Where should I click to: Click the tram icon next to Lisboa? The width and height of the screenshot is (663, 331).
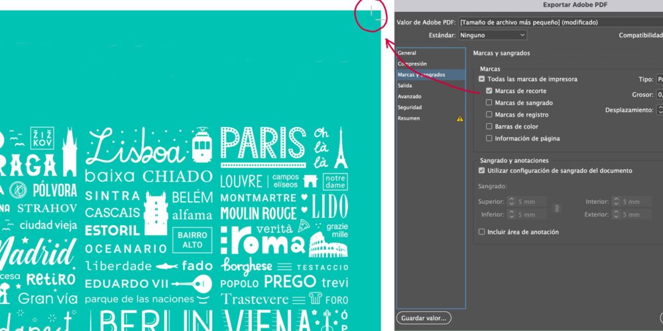[202, 145]
